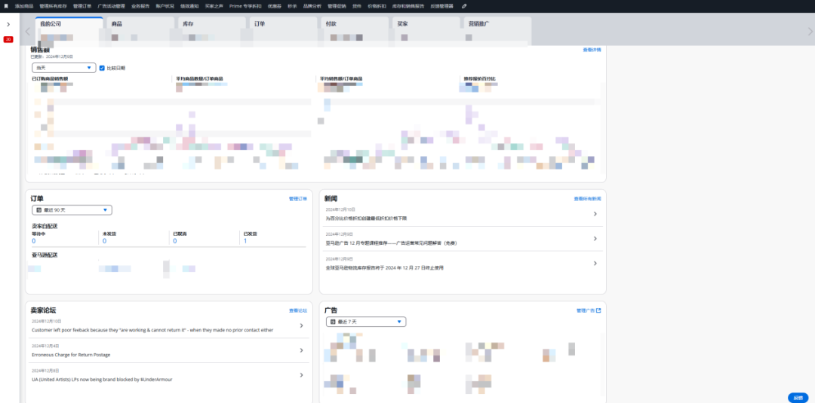Click the calendar icon in 最近 90 天 dropdown

[x=38, y=210]
